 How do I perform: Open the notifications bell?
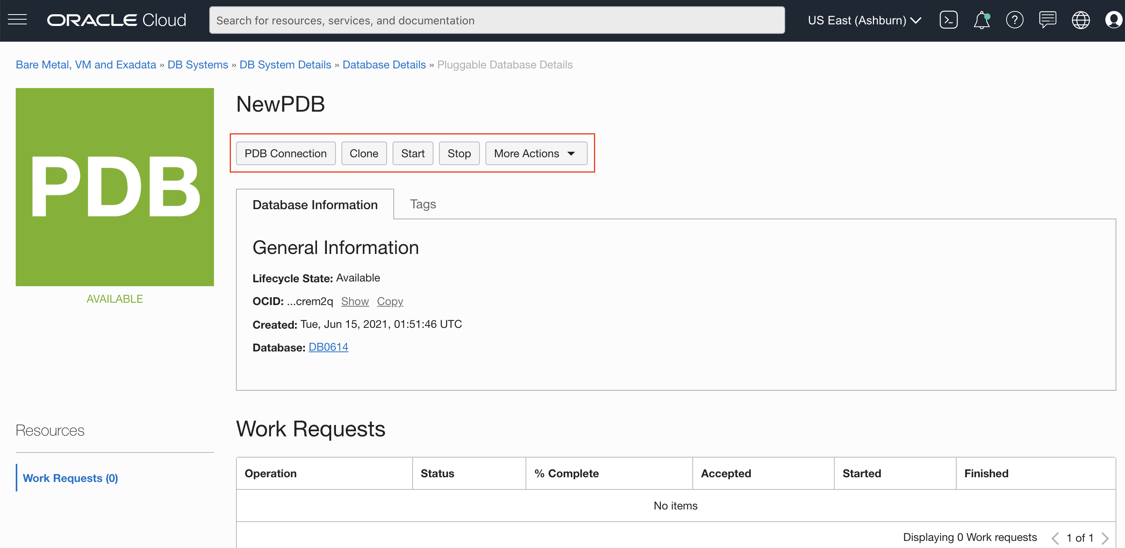coord(981,20)
